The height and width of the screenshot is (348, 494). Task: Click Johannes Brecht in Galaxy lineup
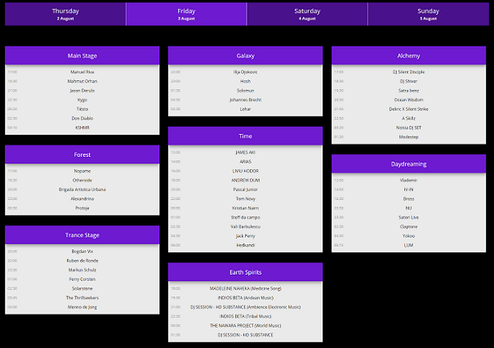(x=246, y=100)
